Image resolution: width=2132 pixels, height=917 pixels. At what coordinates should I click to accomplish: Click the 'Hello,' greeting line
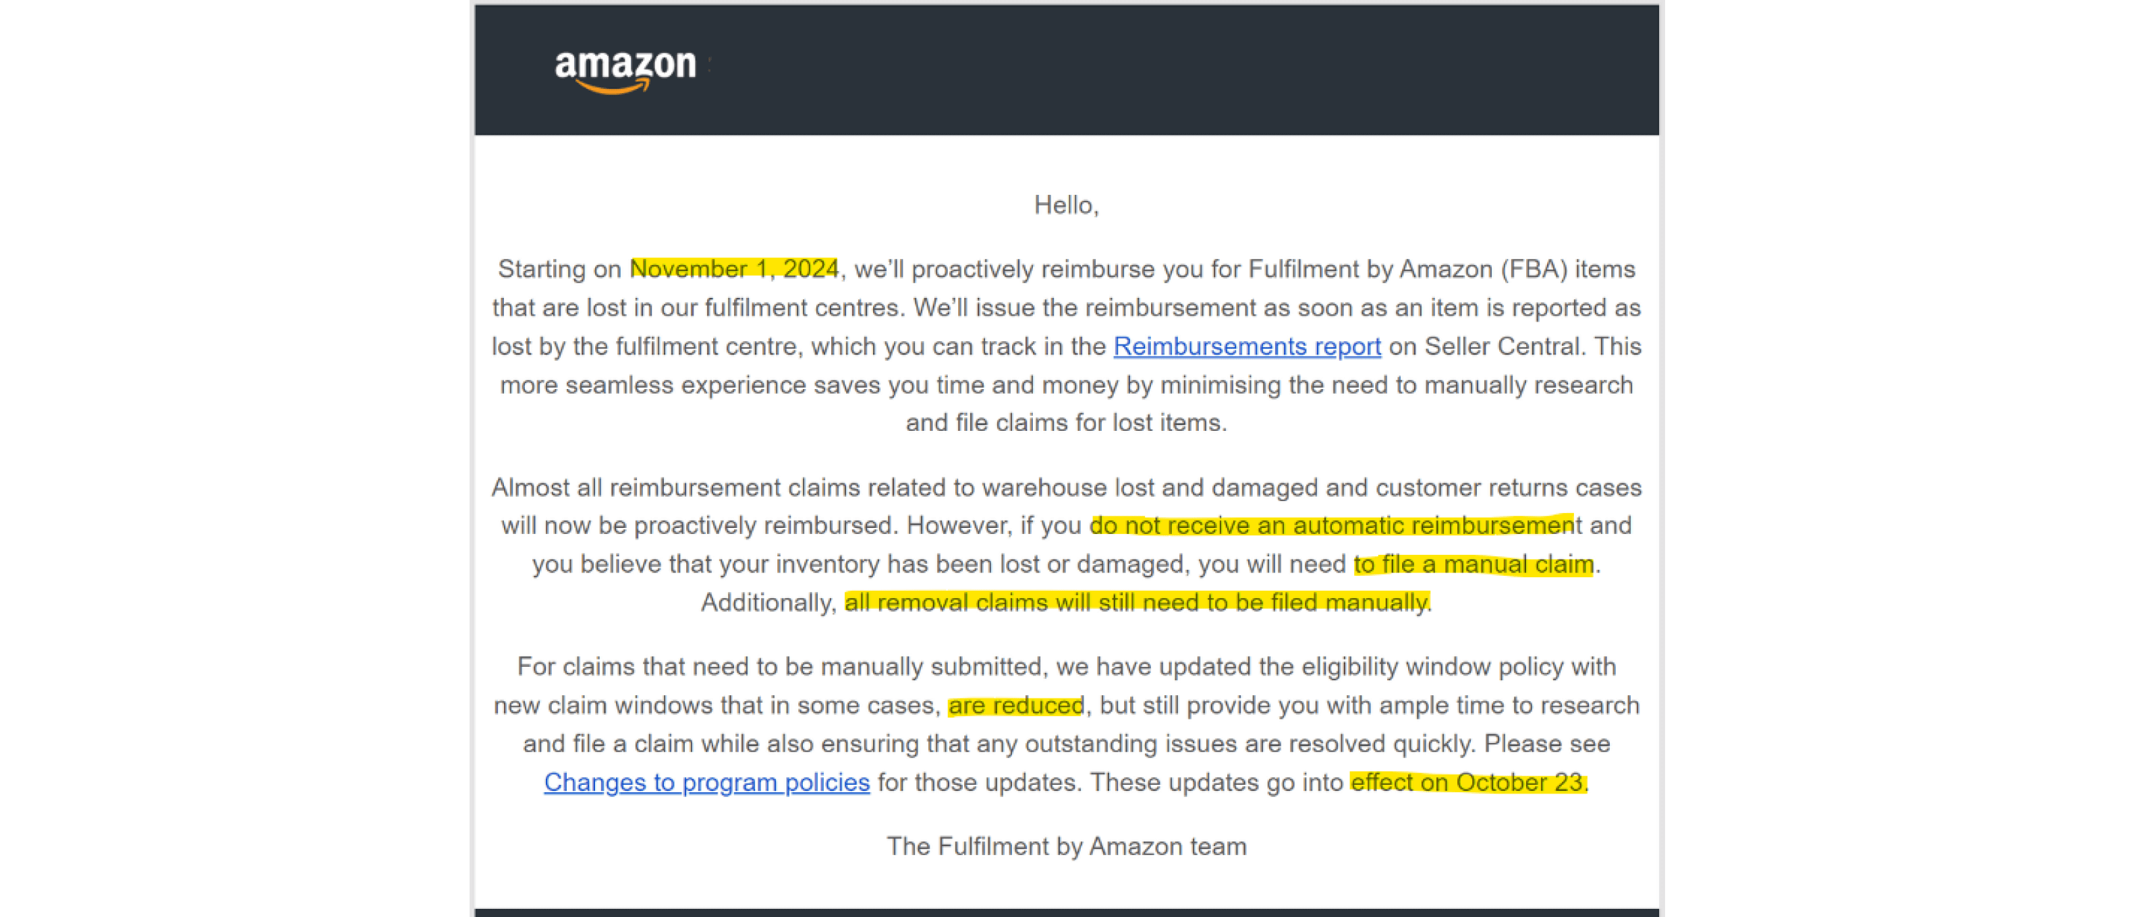(x=1066, y=204)
